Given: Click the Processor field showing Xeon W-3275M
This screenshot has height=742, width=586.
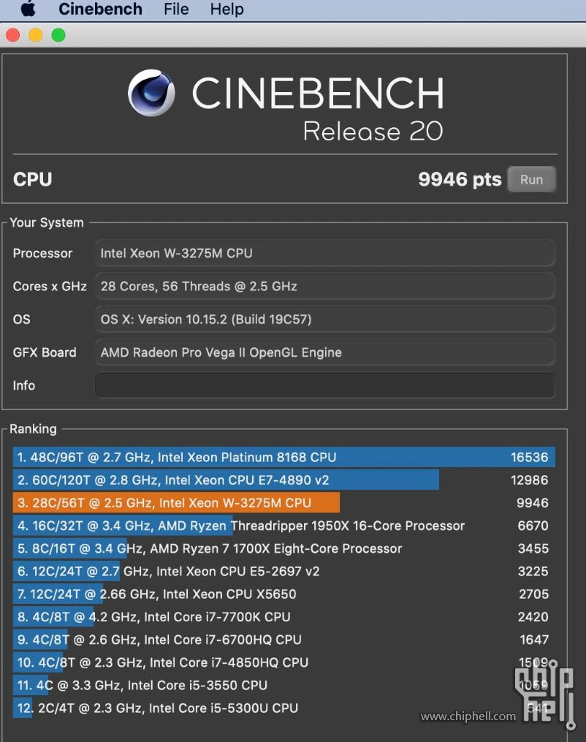Looking at the screenshot, I should click(324, 254).
